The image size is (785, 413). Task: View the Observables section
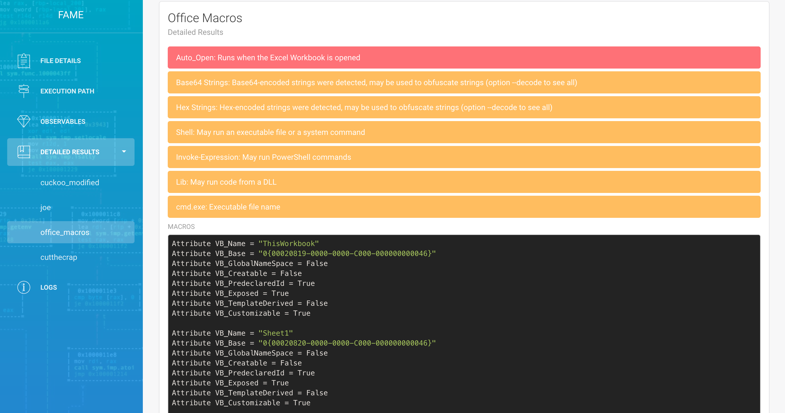coord(63,121)
